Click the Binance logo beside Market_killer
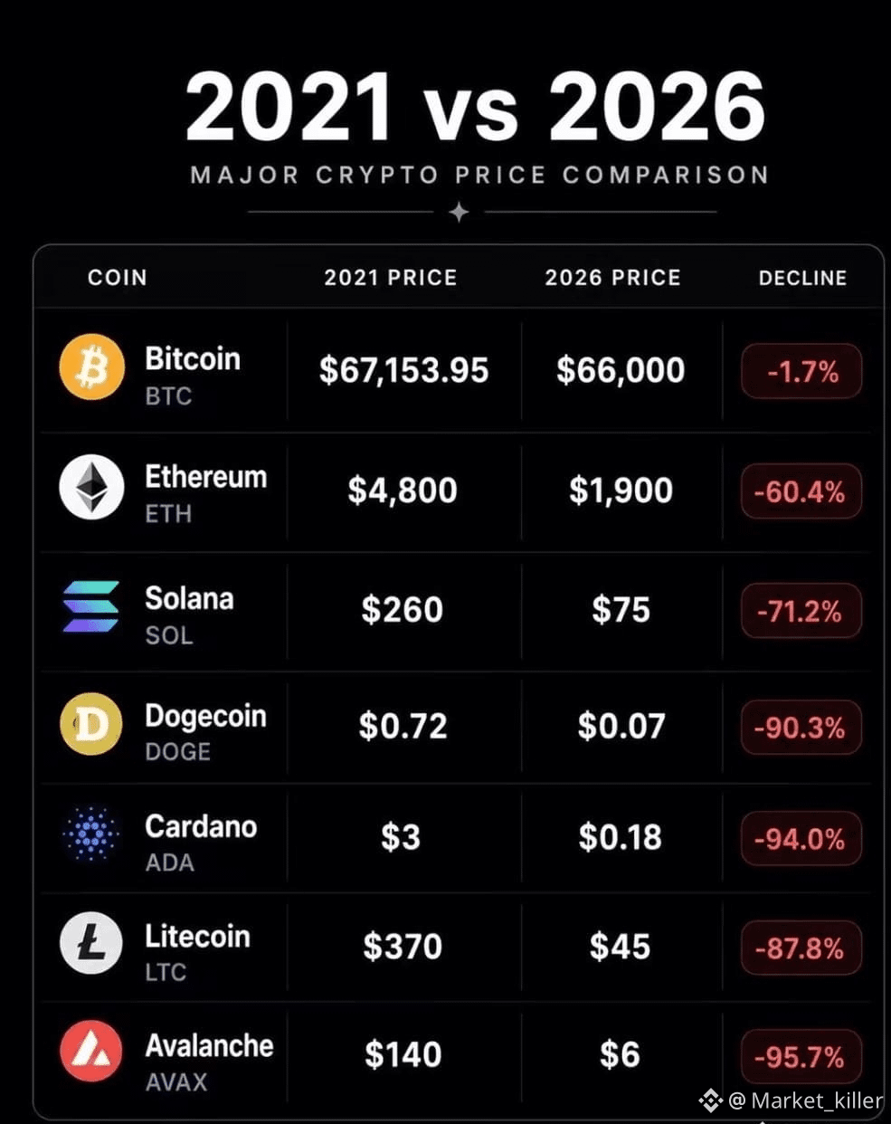This screenshot has height=1124, width=891. 711,1100
